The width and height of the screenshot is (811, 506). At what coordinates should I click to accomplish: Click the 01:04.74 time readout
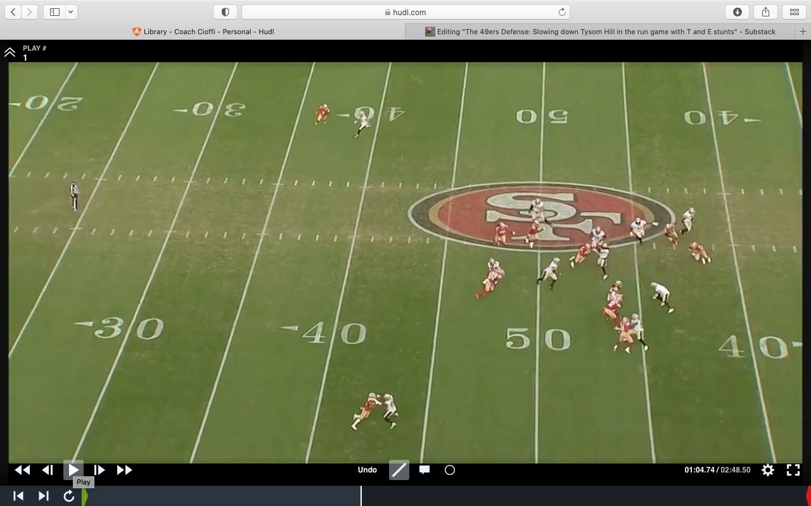699,470
